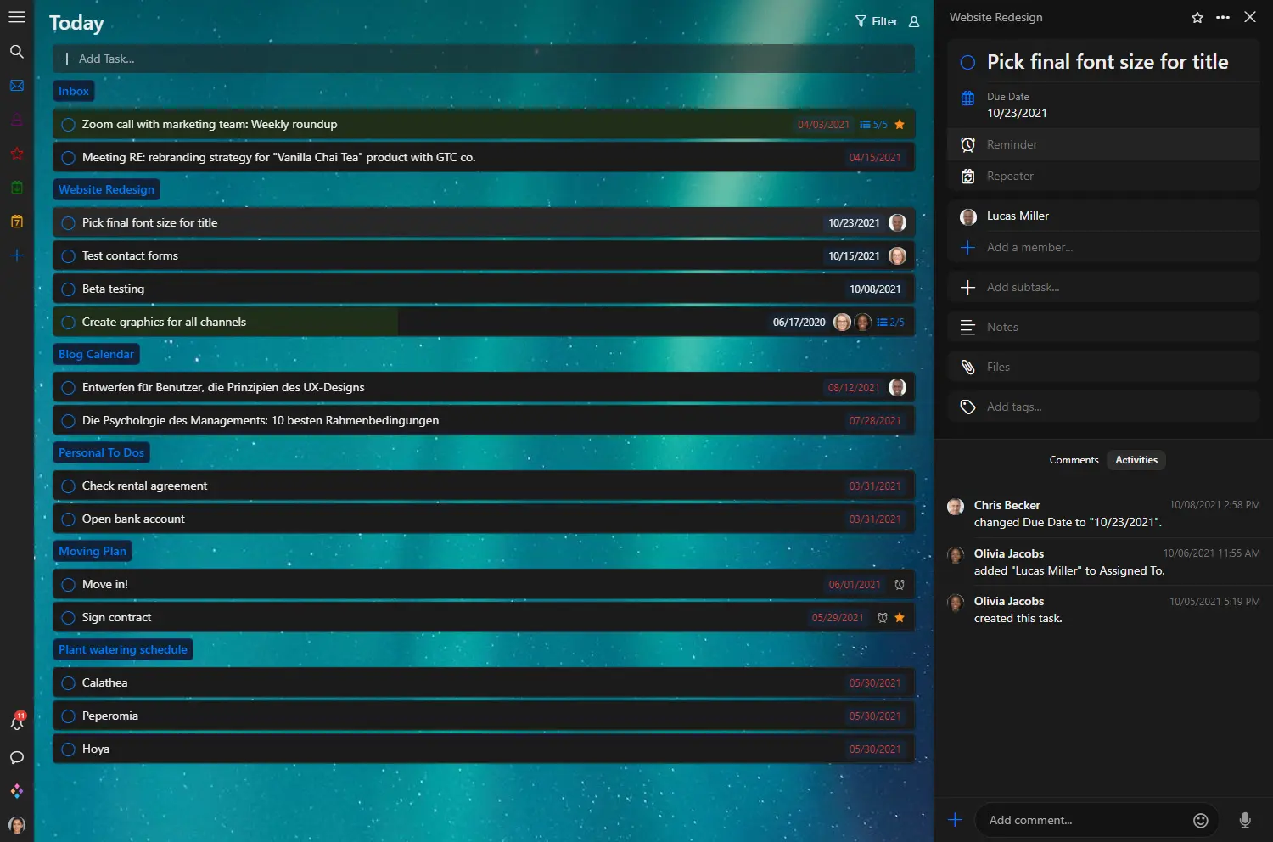Screen dimensions: 1273x842
Task: Open the hamburger menu in sidebar
Action: click(17, 17)
